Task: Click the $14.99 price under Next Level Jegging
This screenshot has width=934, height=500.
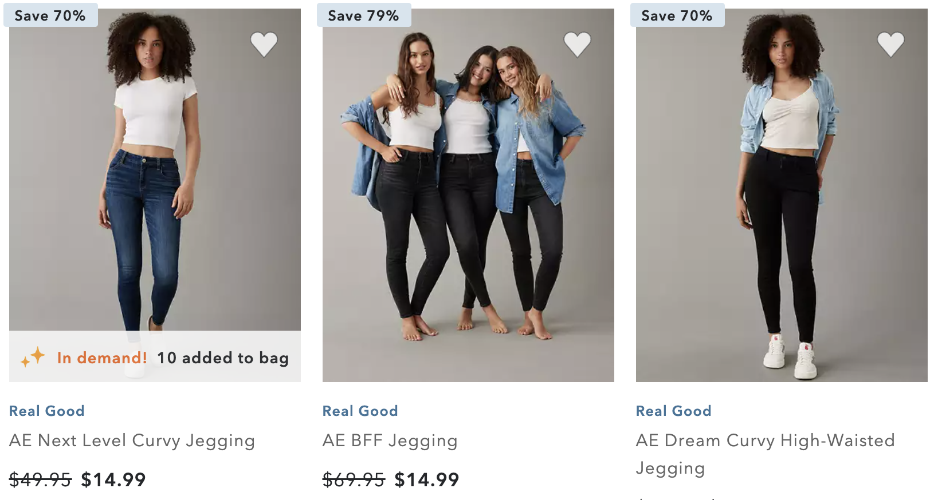Action: coord(113,479)
